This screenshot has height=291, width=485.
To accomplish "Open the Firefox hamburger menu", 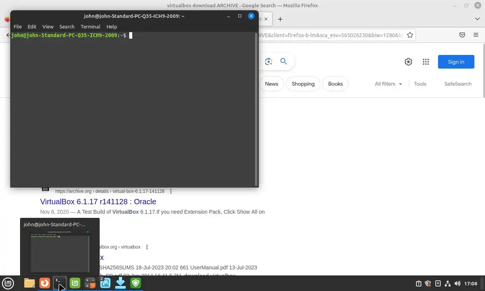I will coord(476,35).
